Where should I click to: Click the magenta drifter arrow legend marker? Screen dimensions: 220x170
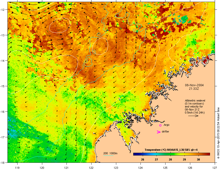(x=158, y=132)
